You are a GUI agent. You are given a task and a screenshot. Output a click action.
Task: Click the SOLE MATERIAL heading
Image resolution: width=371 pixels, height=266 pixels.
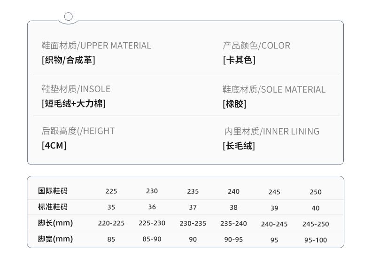273,89
